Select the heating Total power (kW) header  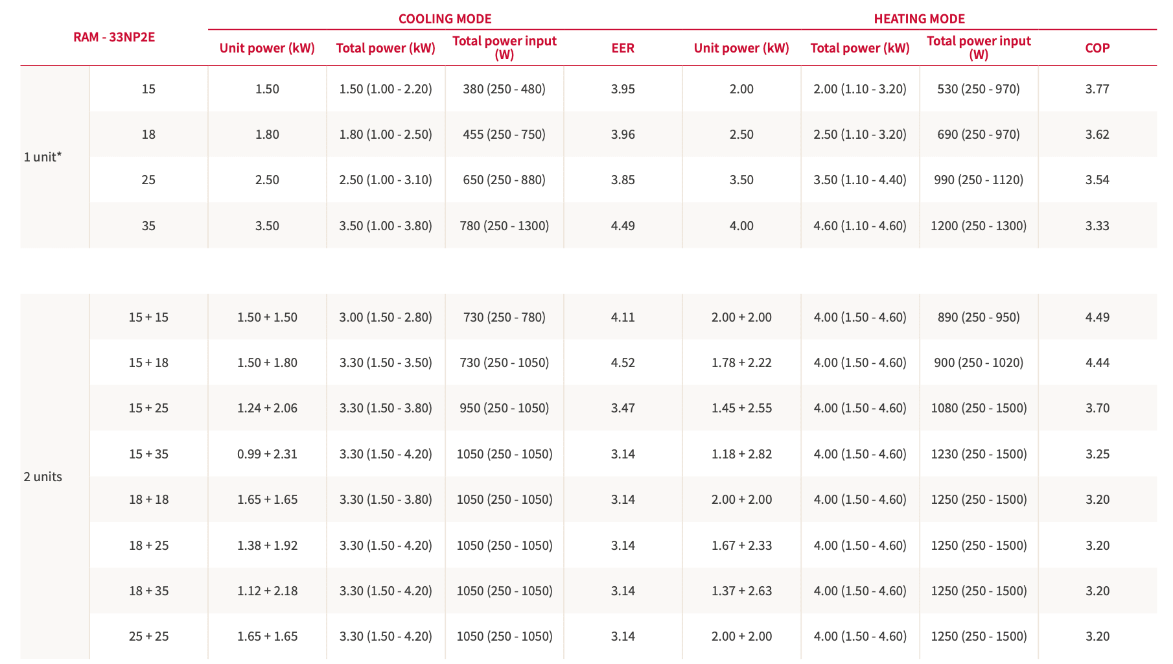860,48
